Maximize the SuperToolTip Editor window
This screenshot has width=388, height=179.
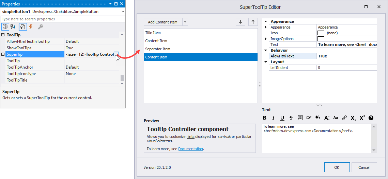pos(366,7)
